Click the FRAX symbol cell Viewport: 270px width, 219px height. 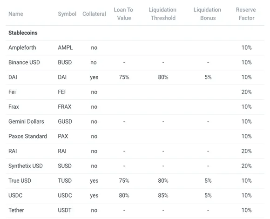click(65, 107)
